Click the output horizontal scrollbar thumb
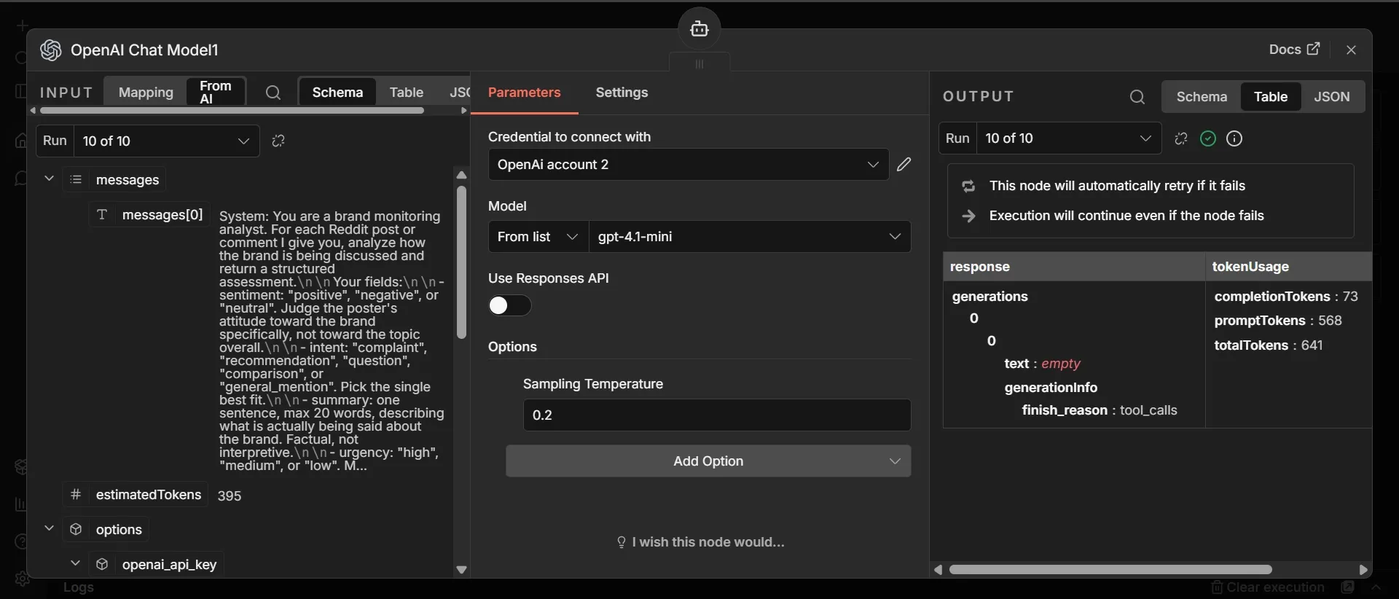Image resolution: width=1399 pixels, height=599 pixels. (x=1110, y=570)
